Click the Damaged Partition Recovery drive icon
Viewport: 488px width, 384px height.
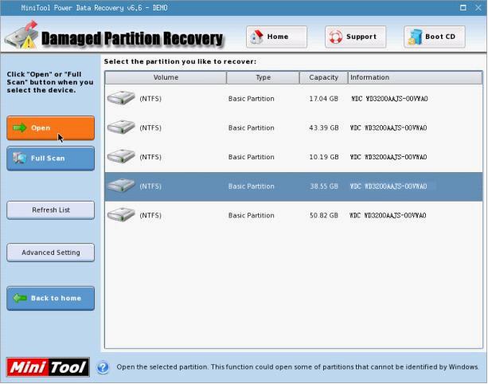pyautogui.click(x=21, y=36)
